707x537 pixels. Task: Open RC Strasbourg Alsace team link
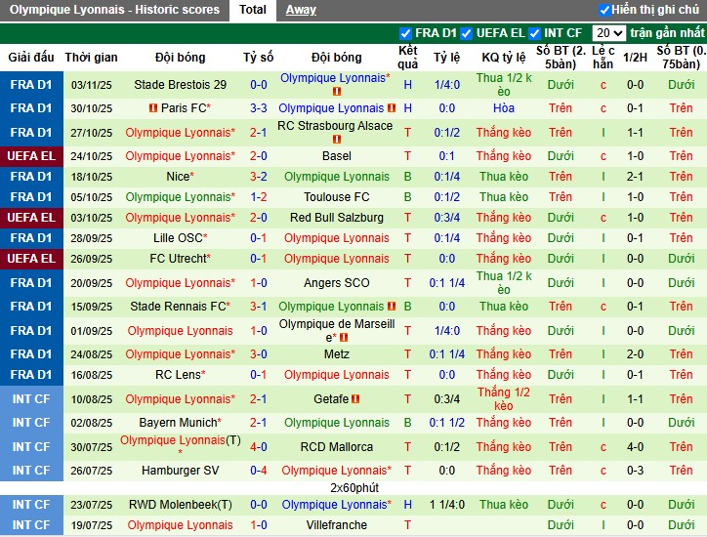click(x=335, y=126)
